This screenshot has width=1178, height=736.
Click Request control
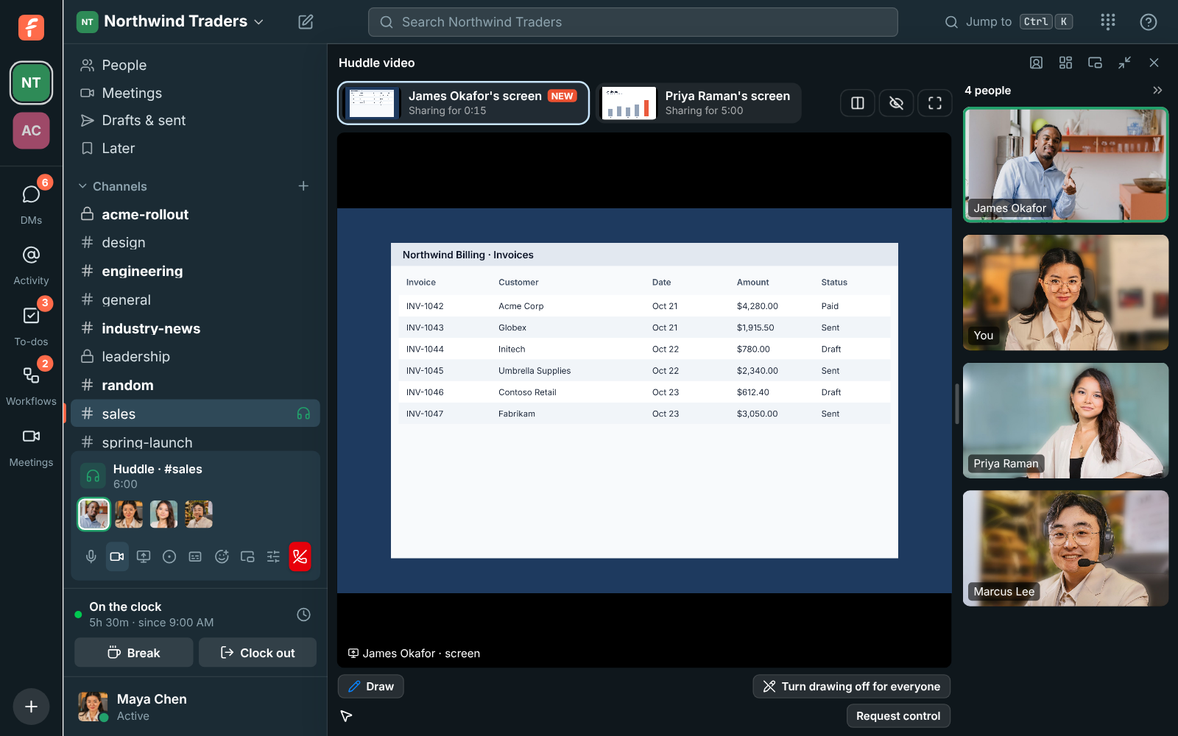click(898, 716)
